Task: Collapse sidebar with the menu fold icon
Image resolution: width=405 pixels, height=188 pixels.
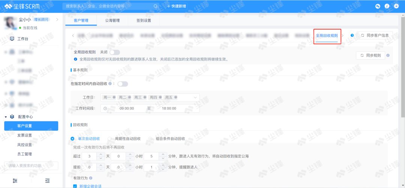Action: [x=48, y=181]
